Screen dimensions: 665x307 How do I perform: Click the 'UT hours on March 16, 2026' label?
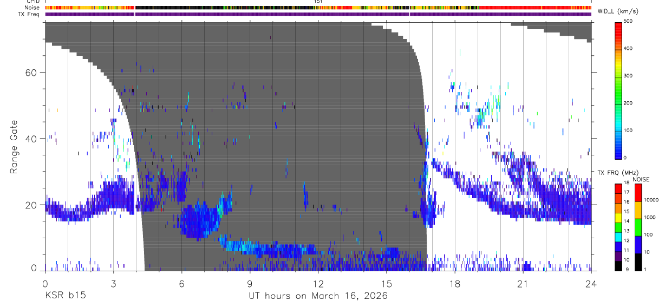(318, 296)
